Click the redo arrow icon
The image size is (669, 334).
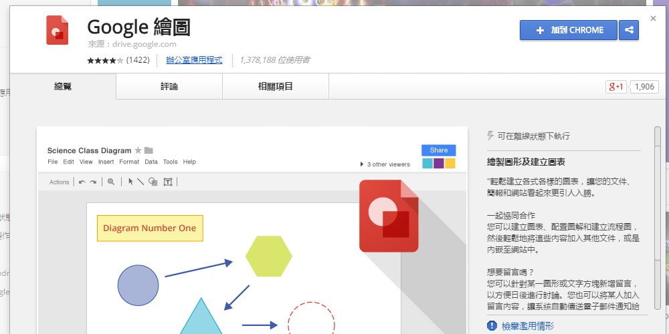[92, 182]
